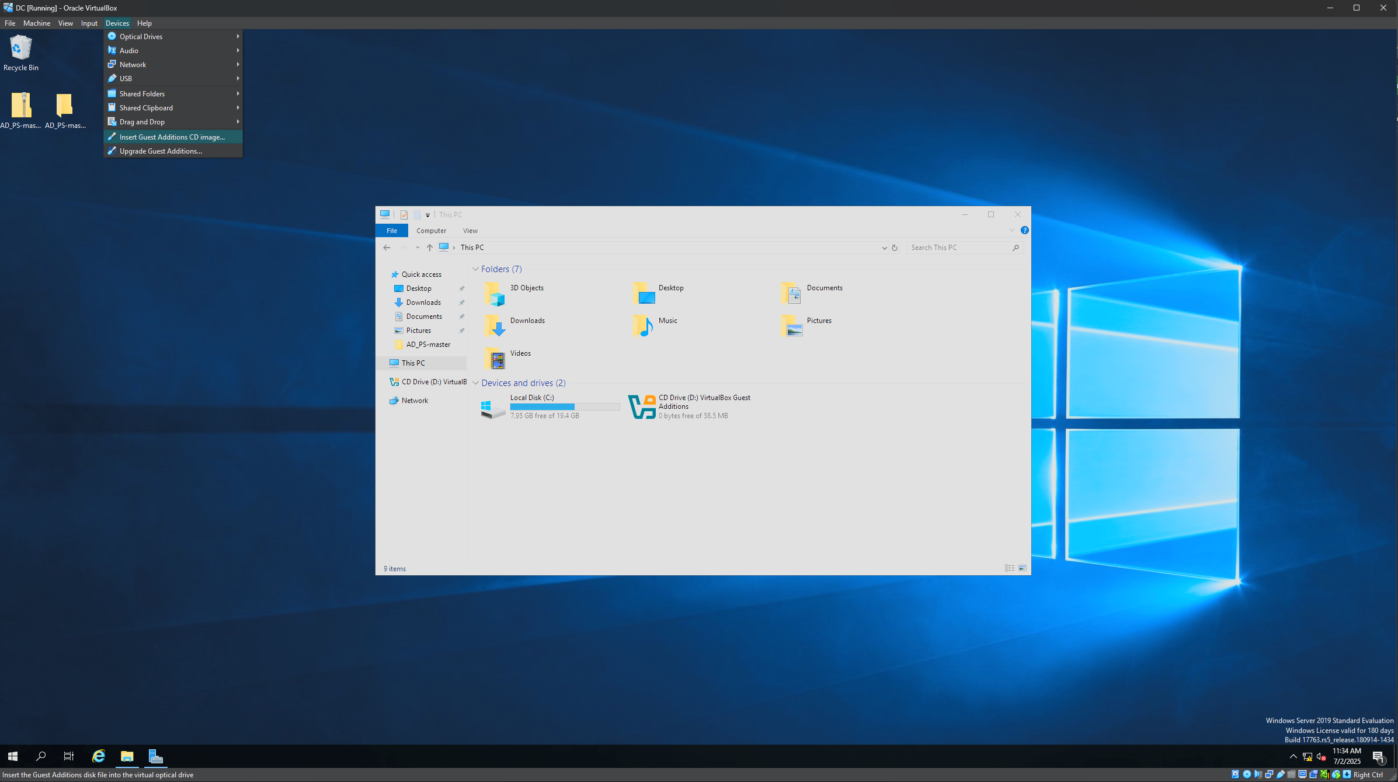Open taskbar search magnifier
The height and width of the screenshot is (782, 1398).
tap(41, 756)
